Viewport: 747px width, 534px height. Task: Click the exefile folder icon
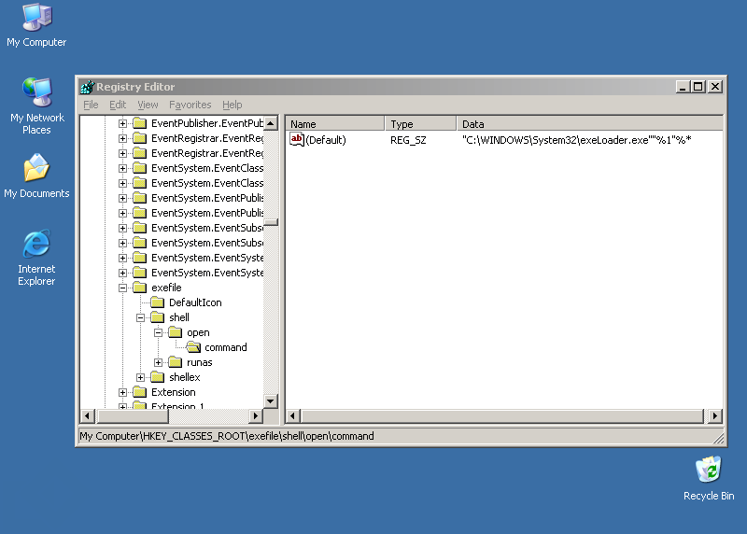(x=139, y=288)
